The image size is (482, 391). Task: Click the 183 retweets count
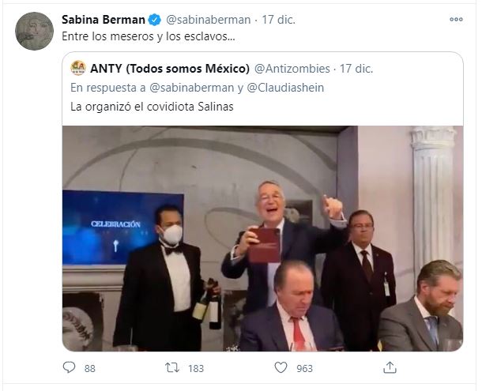(x=196, y=368)
